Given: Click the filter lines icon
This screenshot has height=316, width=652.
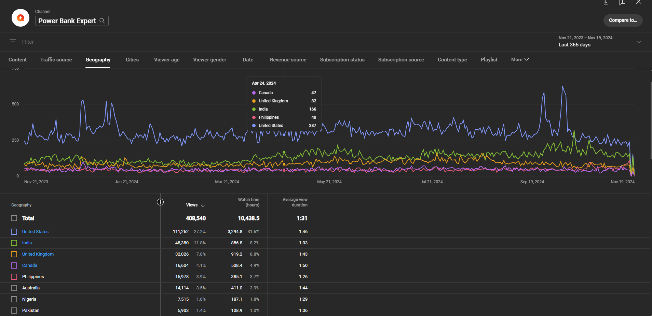Looking at the screenshot, I should 13,42.
